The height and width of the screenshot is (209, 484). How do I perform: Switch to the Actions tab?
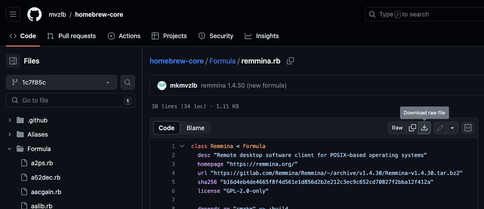click(x=124, y=36)
